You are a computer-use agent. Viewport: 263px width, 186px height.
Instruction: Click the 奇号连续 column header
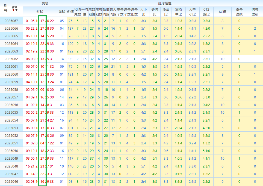(239, 12)
